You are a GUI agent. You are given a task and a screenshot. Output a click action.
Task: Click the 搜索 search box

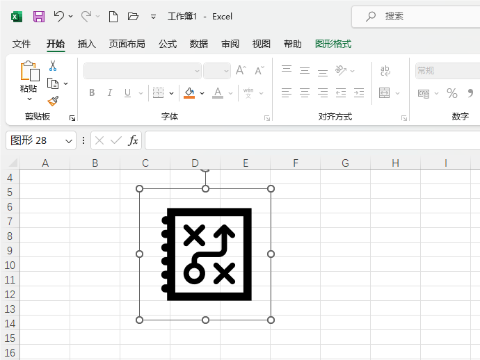click(416, 17)
